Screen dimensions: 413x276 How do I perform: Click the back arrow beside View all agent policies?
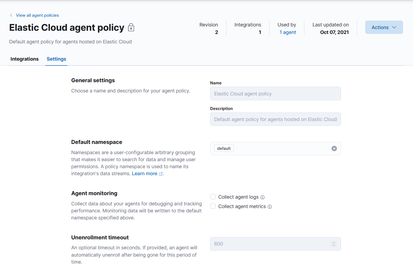pyautogui.click(x=11, y=15)
